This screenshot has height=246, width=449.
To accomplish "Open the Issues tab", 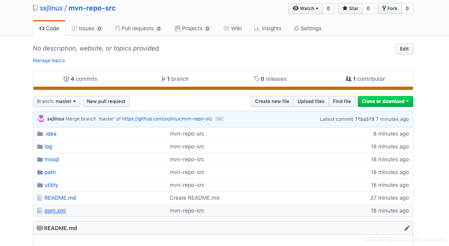I will coord(87,28).
